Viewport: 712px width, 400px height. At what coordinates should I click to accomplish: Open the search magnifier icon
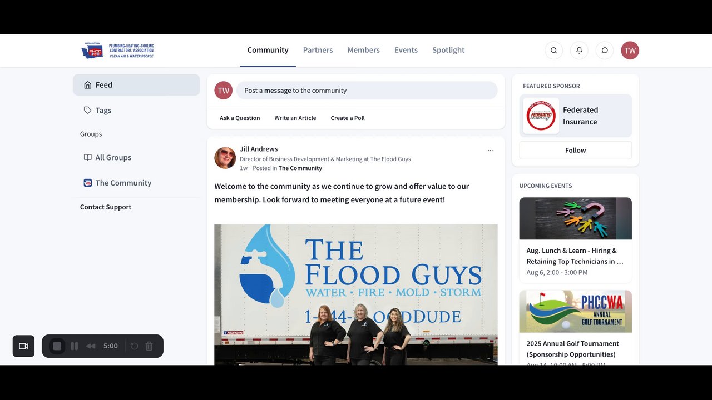tap(553, 51)
